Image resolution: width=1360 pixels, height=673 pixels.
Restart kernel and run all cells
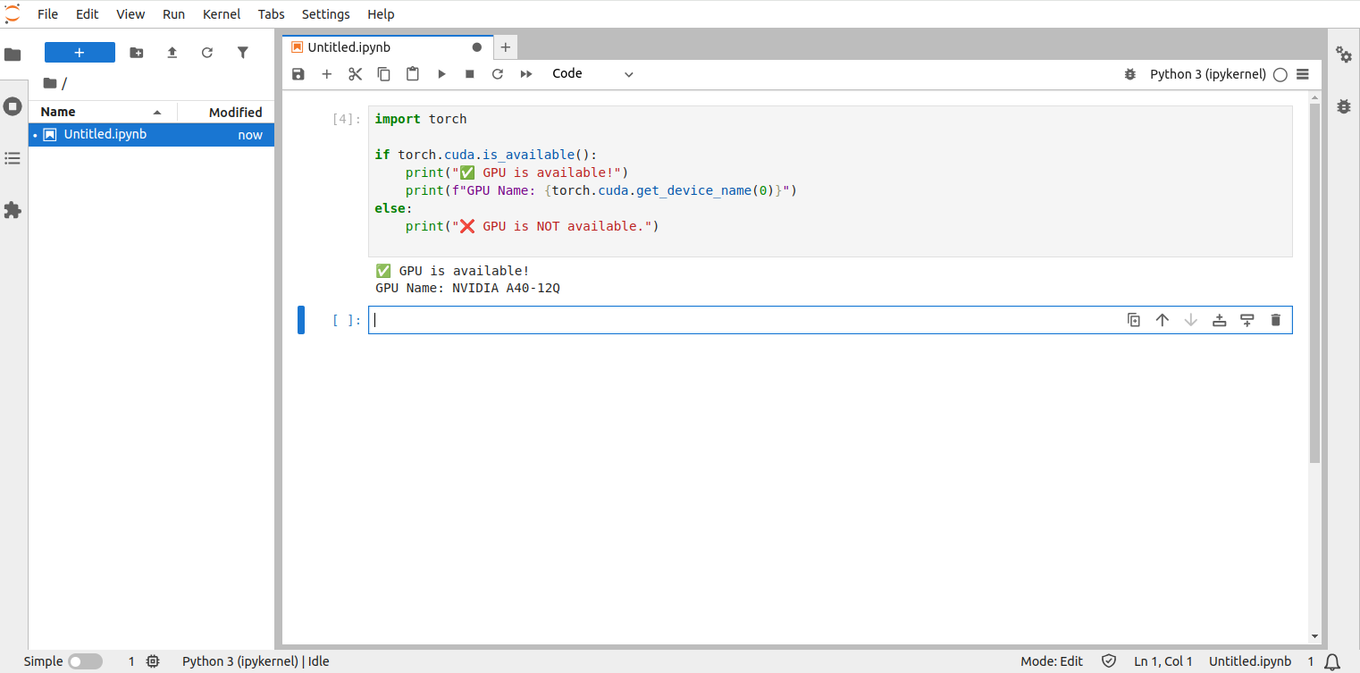coord(526,74)
